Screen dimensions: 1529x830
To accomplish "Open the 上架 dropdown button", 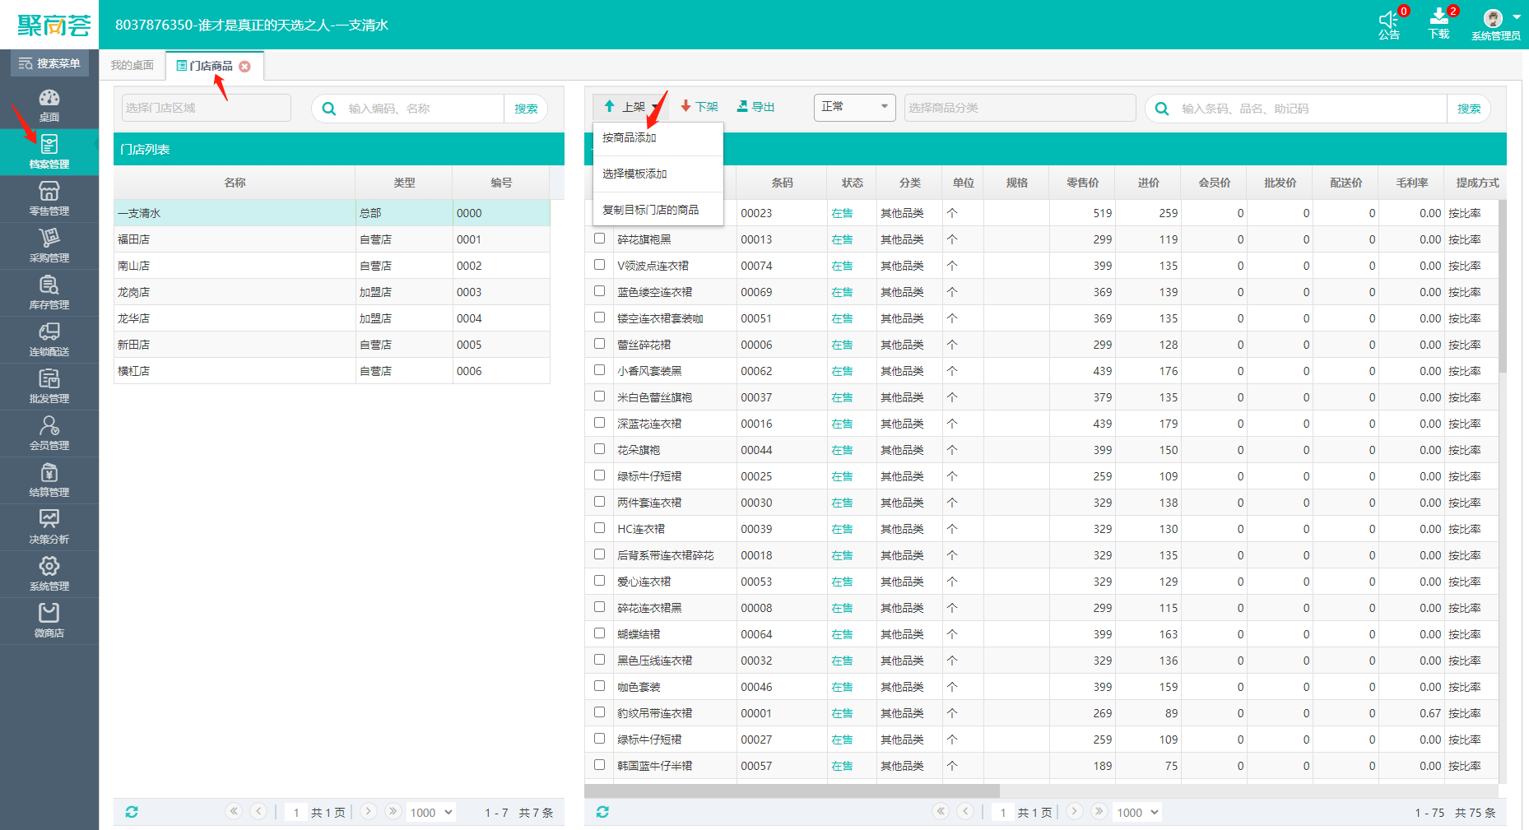I will click(631, 107).
